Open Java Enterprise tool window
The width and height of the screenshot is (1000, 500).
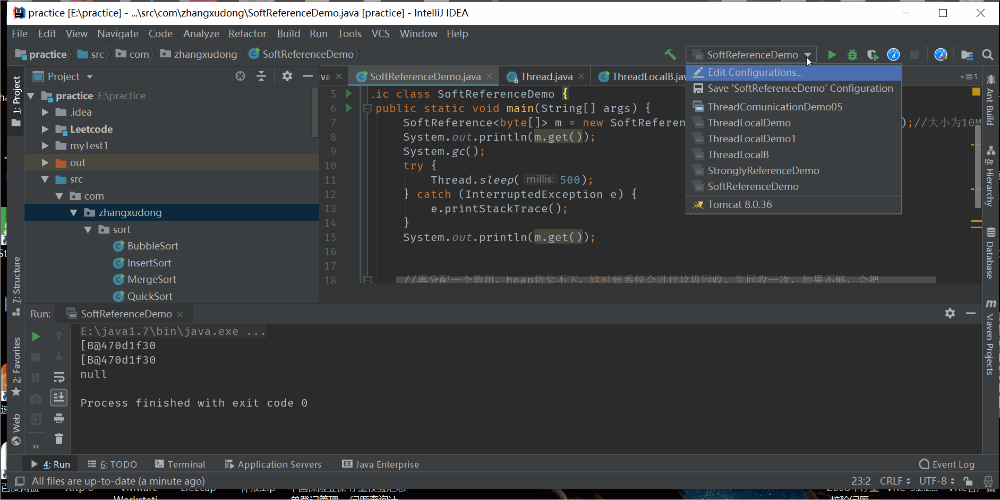(x=381, y=464)
